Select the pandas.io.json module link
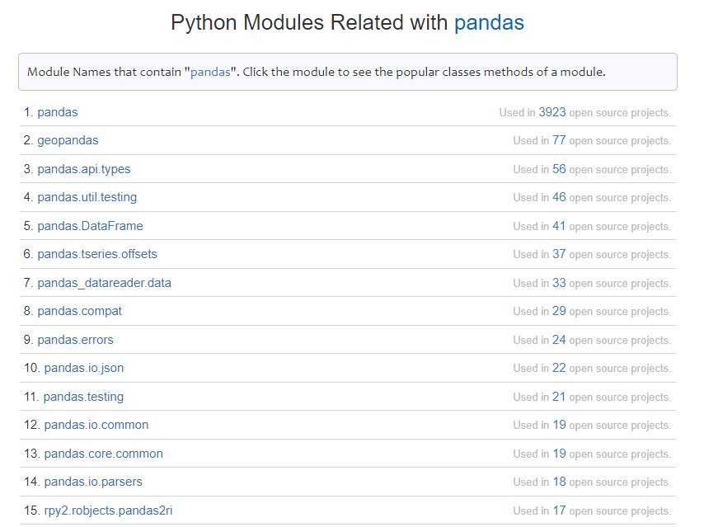 tap(84, 368)
